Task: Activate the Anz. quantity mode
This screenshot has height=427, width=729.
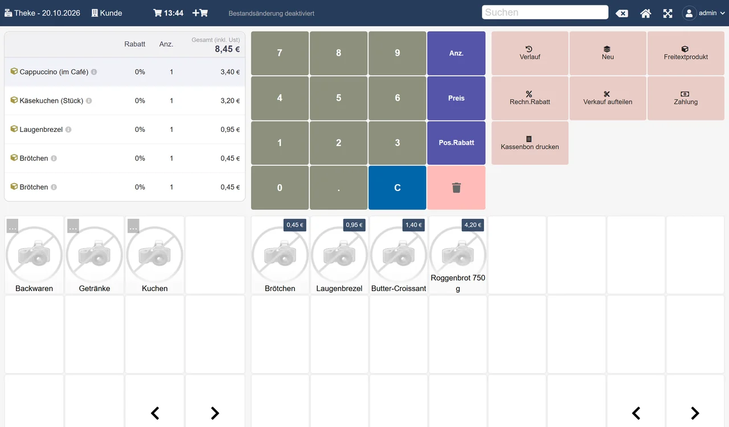Action: (456, 53)
